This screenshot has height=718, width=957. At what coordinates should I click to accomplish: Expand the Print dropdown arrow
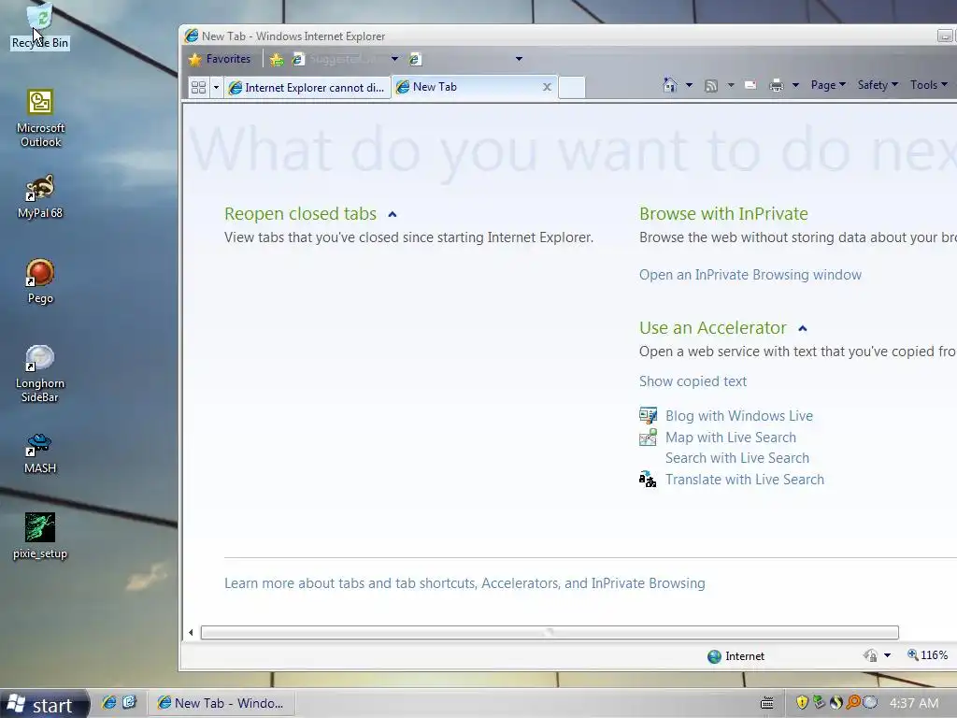pos(795,85)
